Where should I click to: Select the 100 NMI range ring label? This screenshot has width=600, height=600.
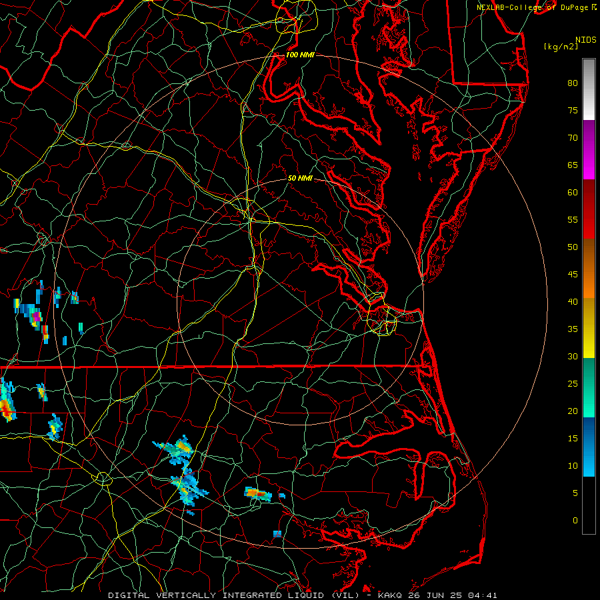(300, 55)
